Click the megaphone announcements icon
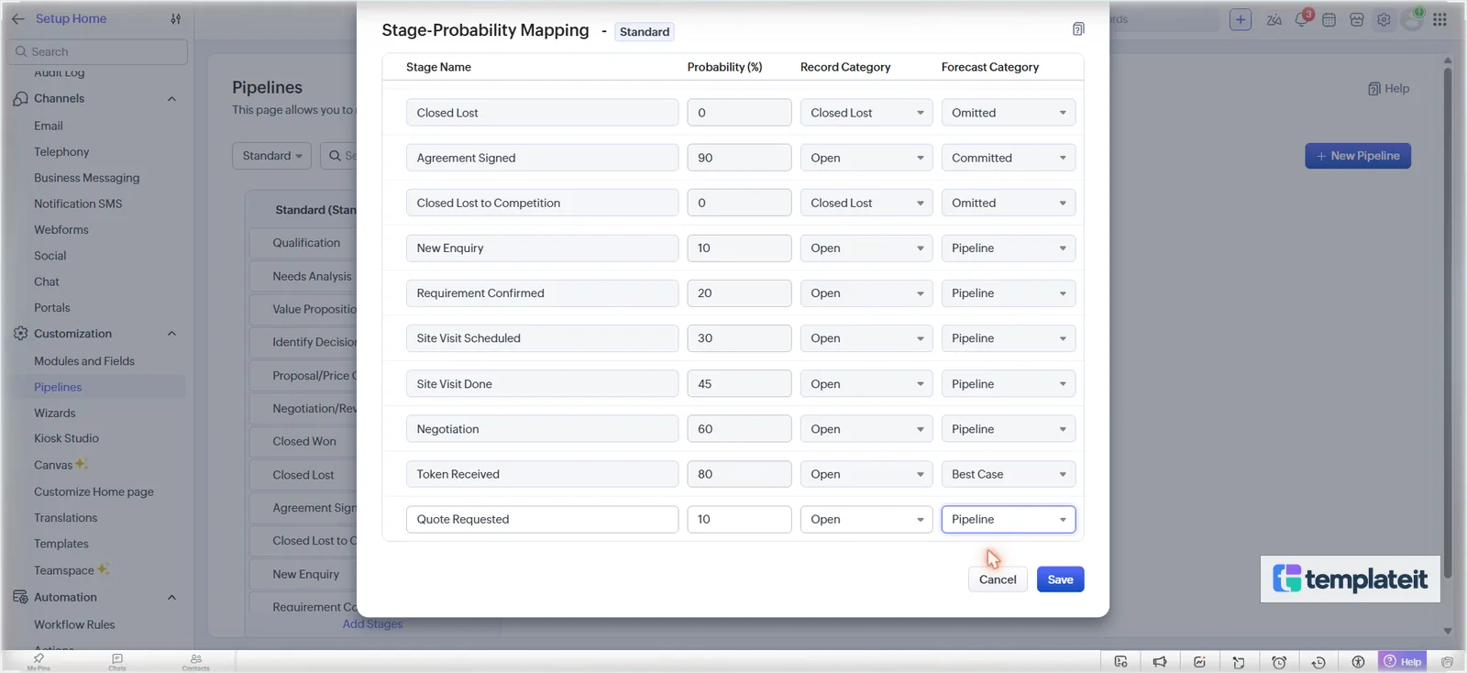The width and height of the screenshot is (1467, 673). pyautogui.click(x=1160, y=662)
